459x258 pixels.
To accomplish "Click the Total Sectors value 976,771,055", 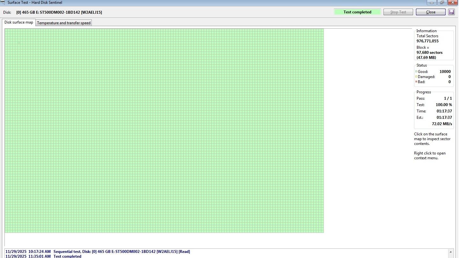I will [427, 41].
